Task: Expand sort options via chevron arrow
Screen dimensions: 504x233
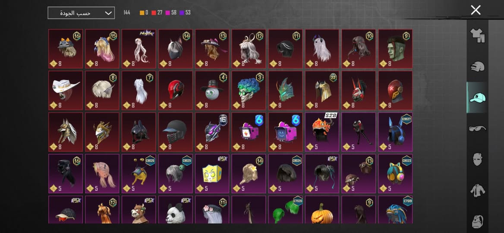Action: point(109,13)
